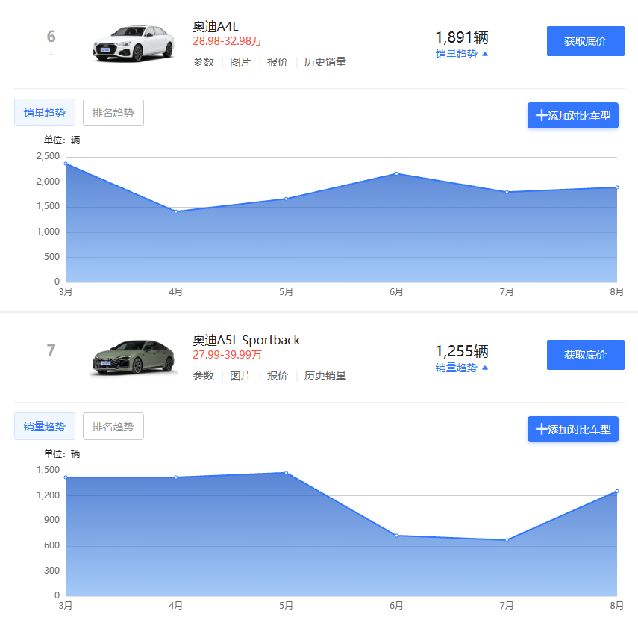Screen dimensions: 638x623
Task: Open 图片 for 奥迪A4L
Action: pyautogui.click(x=240, y=62)
